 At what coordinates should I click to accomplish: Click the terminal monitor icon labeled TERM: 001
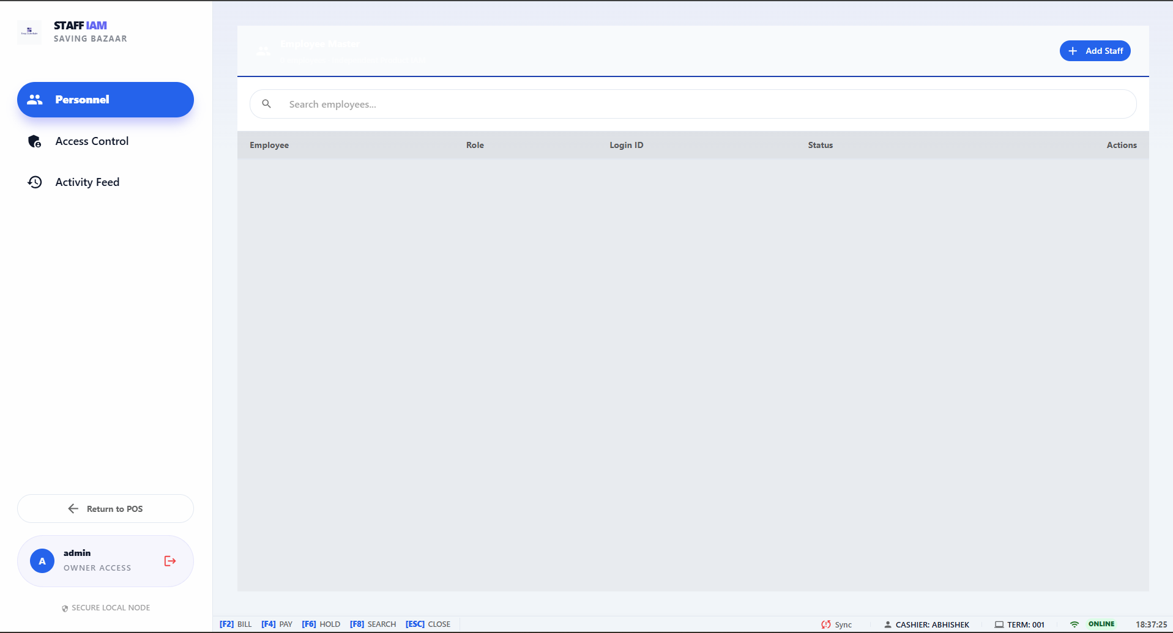click(998, 624)
